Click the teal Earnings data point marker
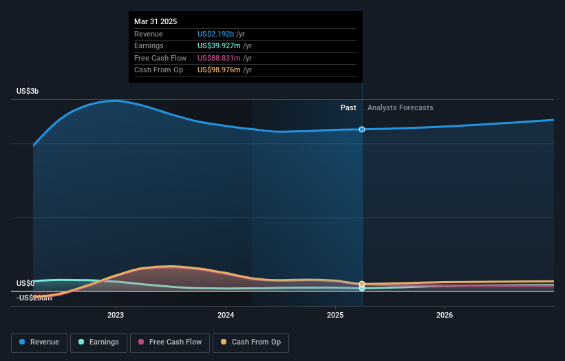 coord(362,289)
